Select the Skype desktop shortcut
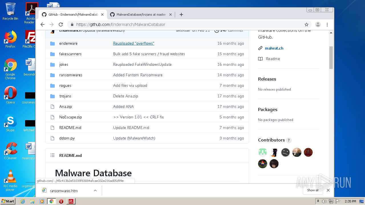Image resolution: width=365 pixels, height=205 pixels. pos(10,123)
